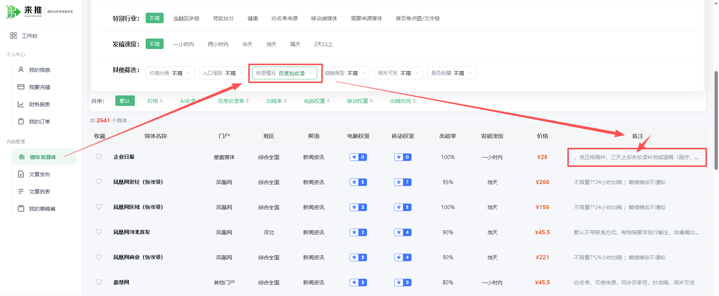Screen dimensions: 719x296
Task: Open 凤凰网河北首发 media name
Action: 131,232
